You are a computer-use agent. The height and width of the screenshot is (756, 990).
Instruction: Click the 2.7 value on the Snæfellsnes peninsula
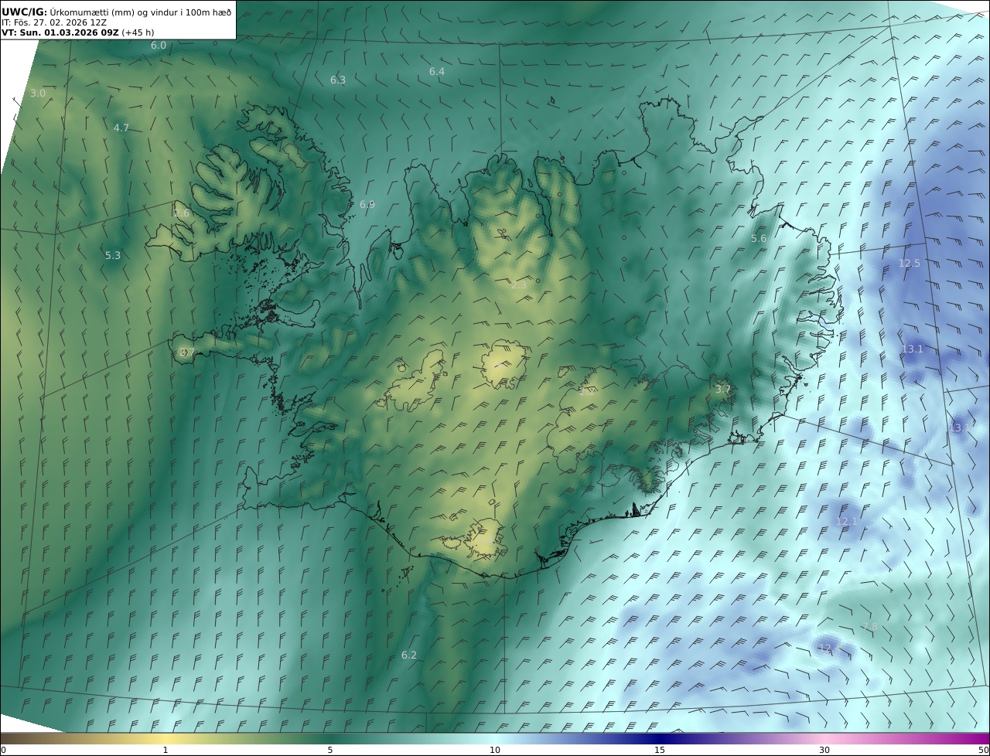click(186, 352)
